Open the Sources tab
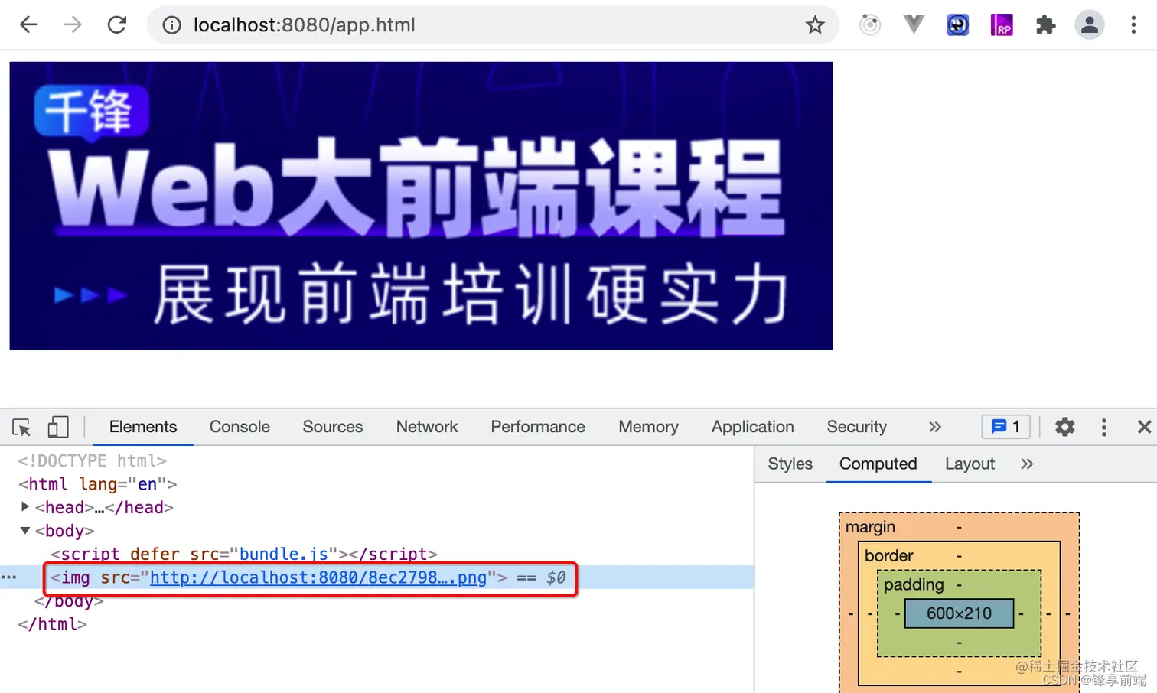The width and height of the screenshot is (1157, 693). click(333, 427)
